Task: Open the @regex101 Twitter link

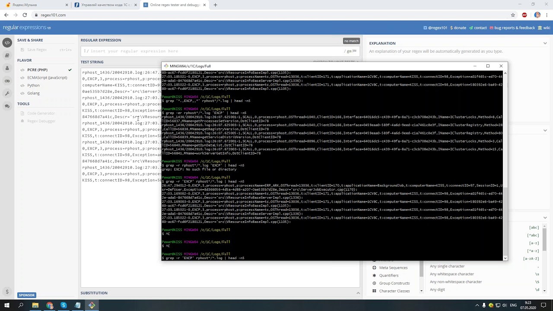Action: tap(435, 28)
